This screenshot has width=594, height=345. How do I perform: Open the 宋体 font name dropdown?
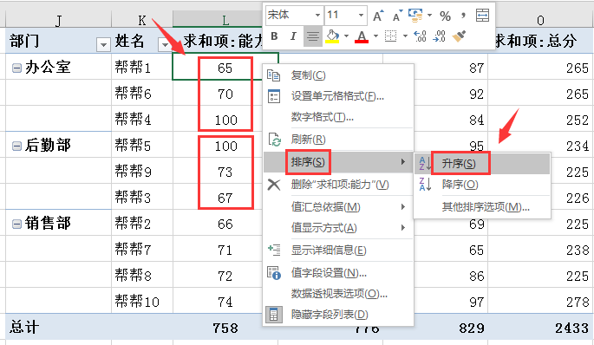[x=317, y=15]
